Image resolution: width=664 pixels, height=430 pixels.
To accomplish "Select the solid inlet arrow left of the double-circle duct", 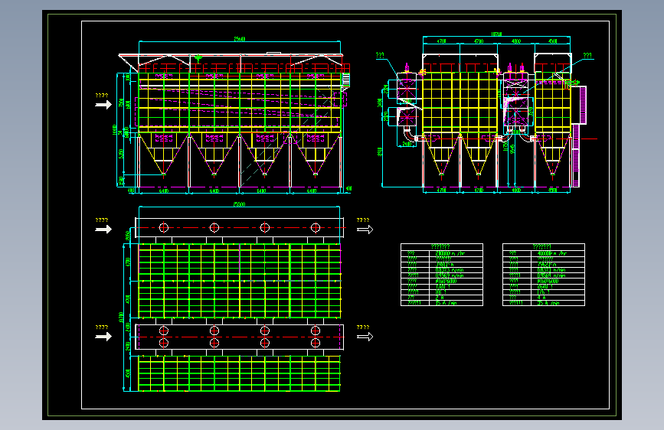I will click(x=103, y=337).
